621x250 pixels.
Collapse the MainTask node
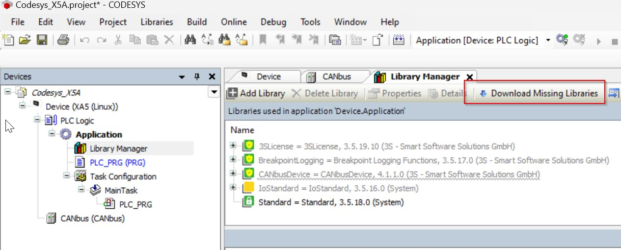point(81,190)
